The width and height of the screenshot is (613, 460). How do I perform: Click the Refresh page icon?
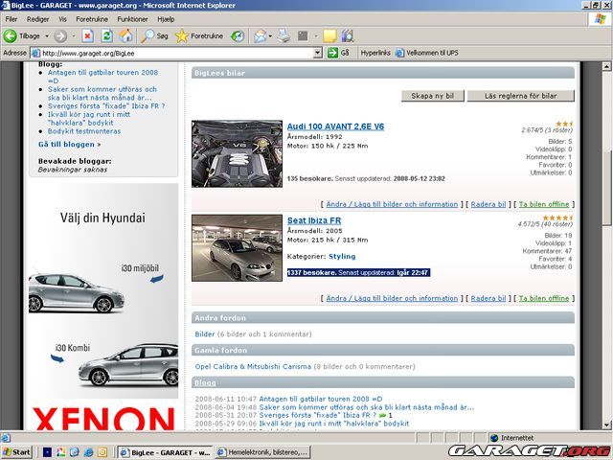106,35
